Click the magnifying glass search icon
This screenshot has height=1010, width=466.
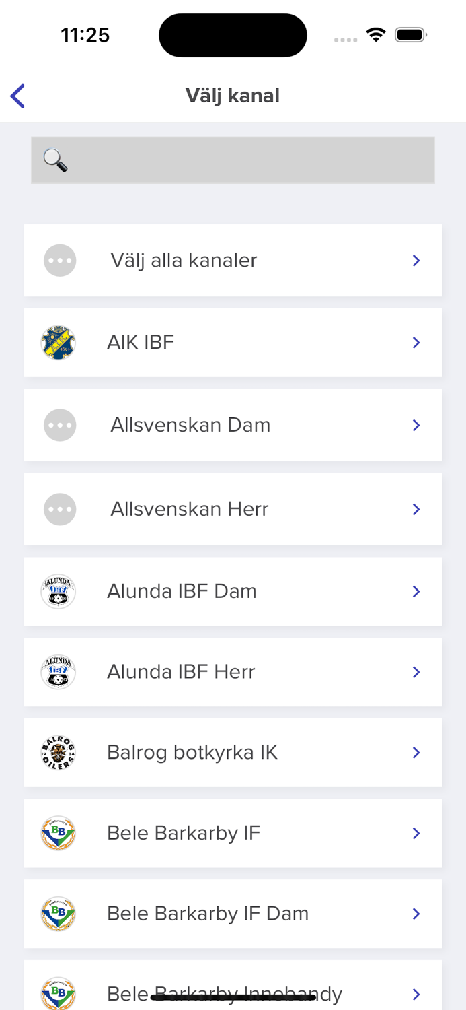click(x=55, y=160)
